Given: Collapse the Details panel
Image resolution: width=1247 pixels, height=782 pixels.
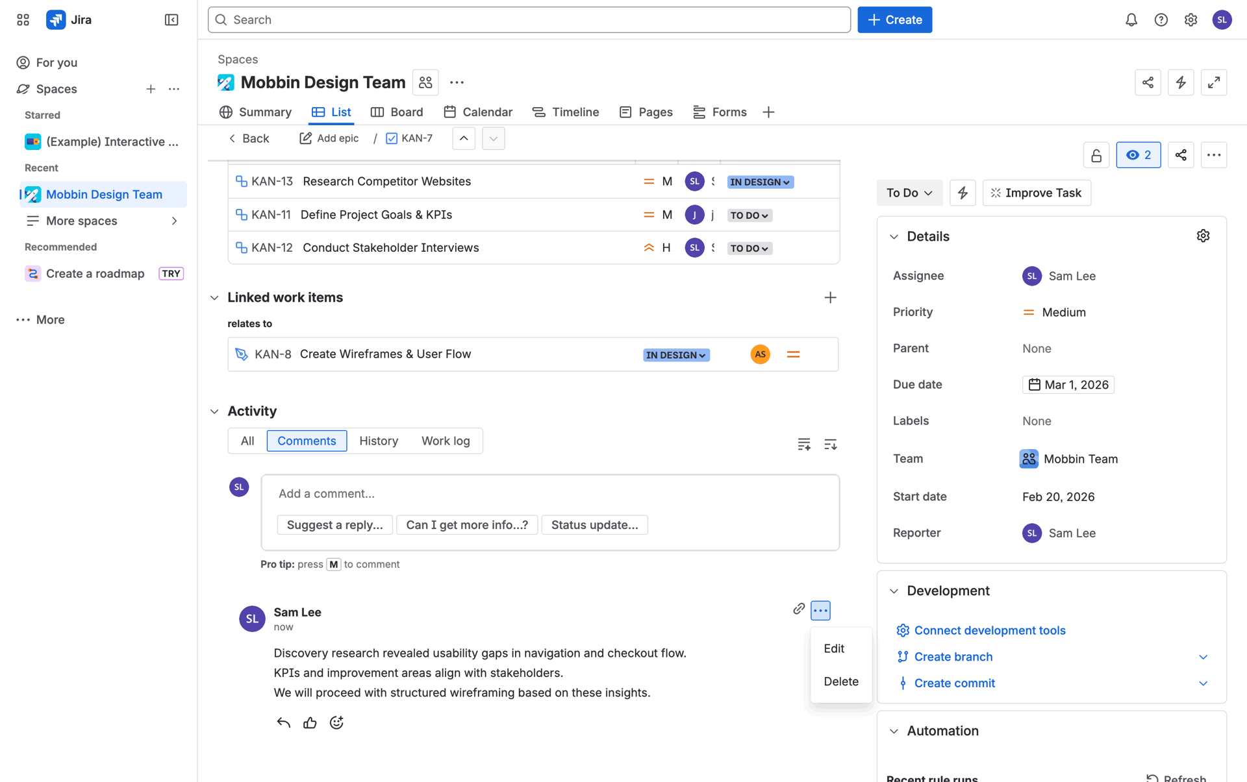Looking at the screenshot, I should point(894,237).
